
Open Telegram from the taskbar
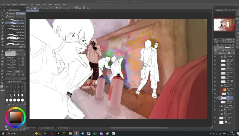pyautogui.click(x=82, y=134)
